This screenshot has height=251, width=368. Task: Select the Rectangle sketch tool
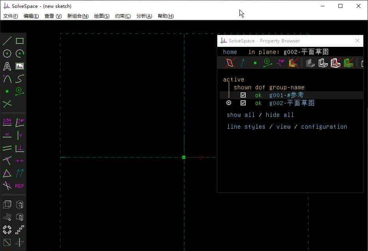click(19, 41)
